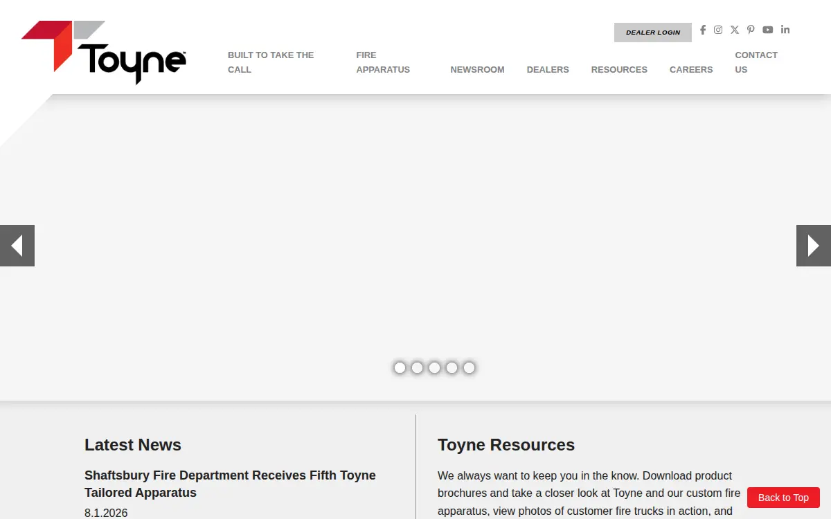
Task: Open Toyne's X (Twitter) icon
Action: point(735,30)
